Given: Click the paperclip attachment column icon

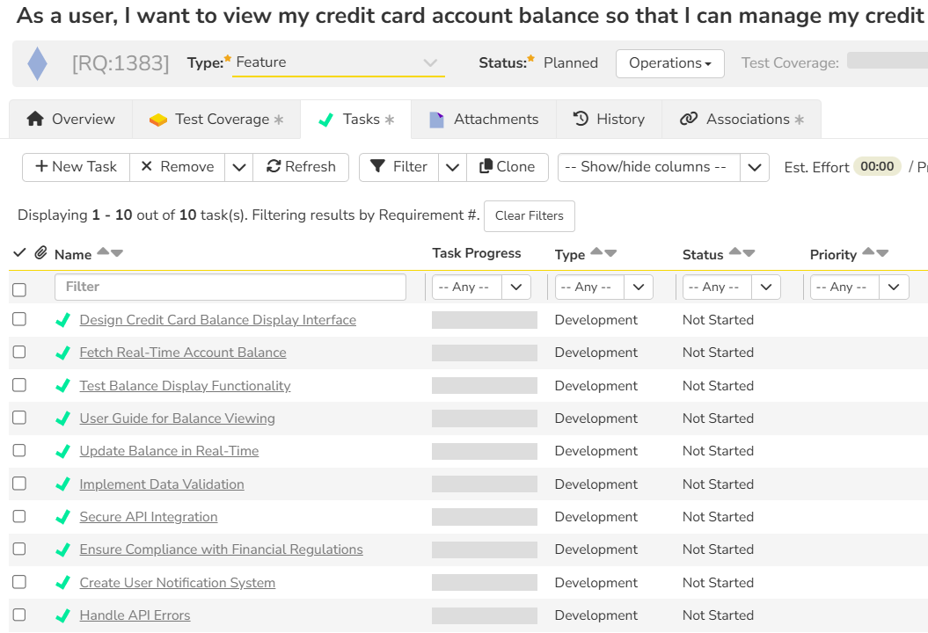Looking at the screenshot, I should (x=40, y=253).
